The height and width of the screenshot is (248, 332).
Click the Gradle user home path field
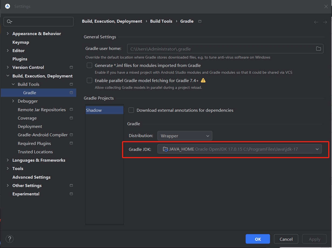pyautogui.click(x=225, y=49)
